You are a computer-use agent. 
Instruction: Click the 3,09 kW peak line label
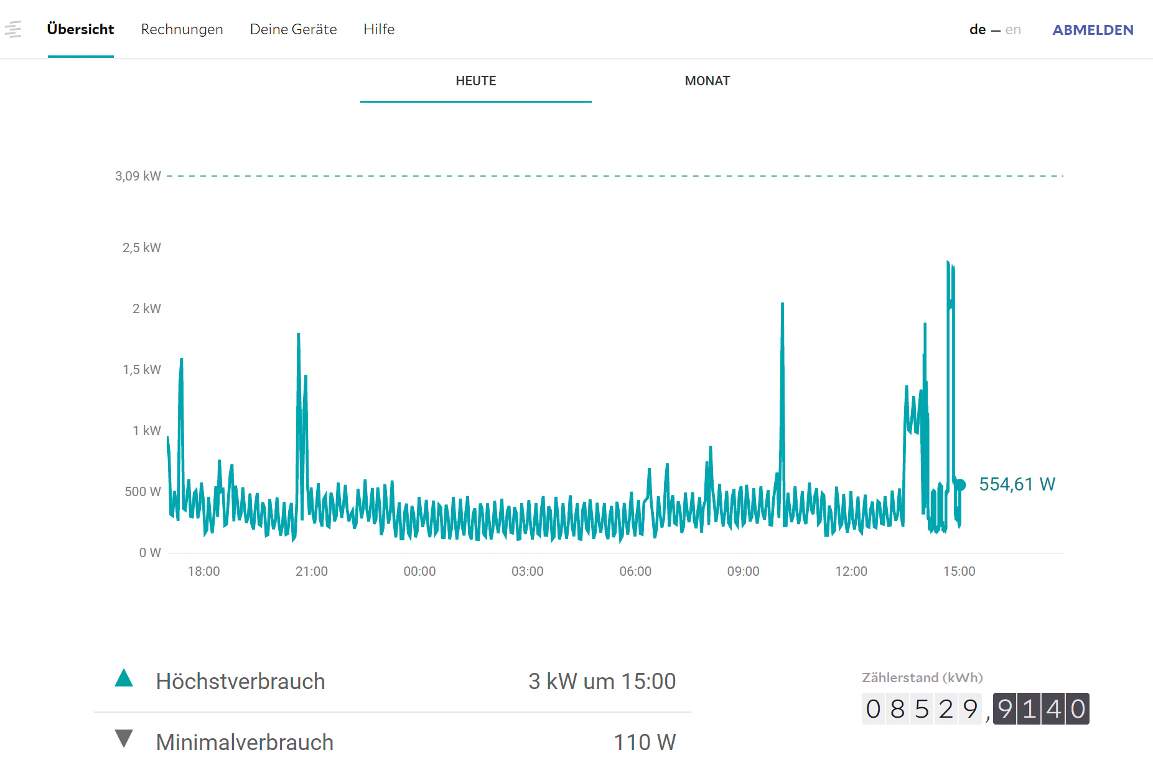tap(138, 176)
